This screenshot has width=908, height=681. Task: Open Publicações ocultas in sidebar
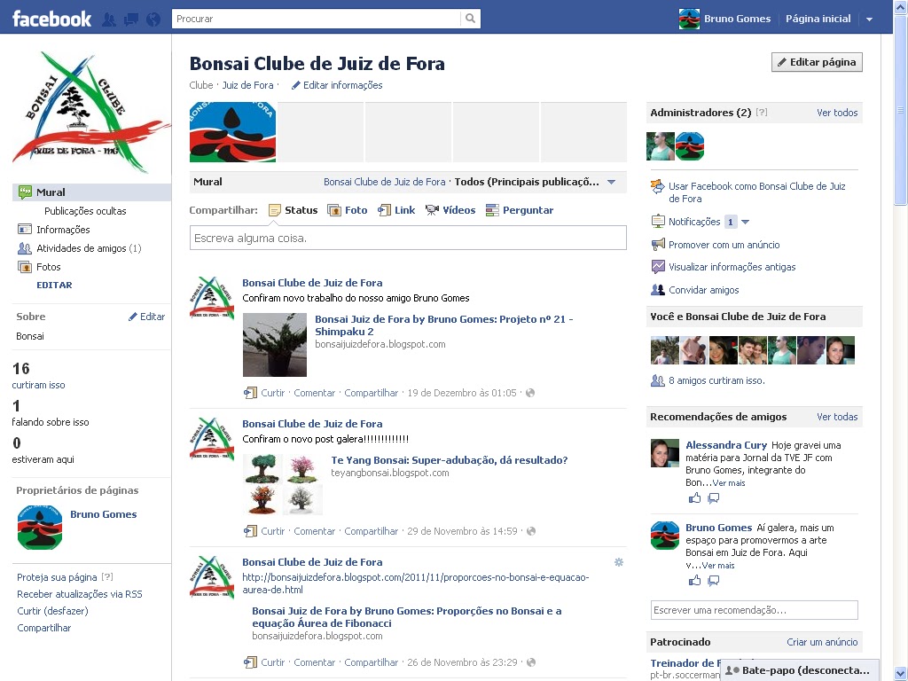click(x=85, y=211)
